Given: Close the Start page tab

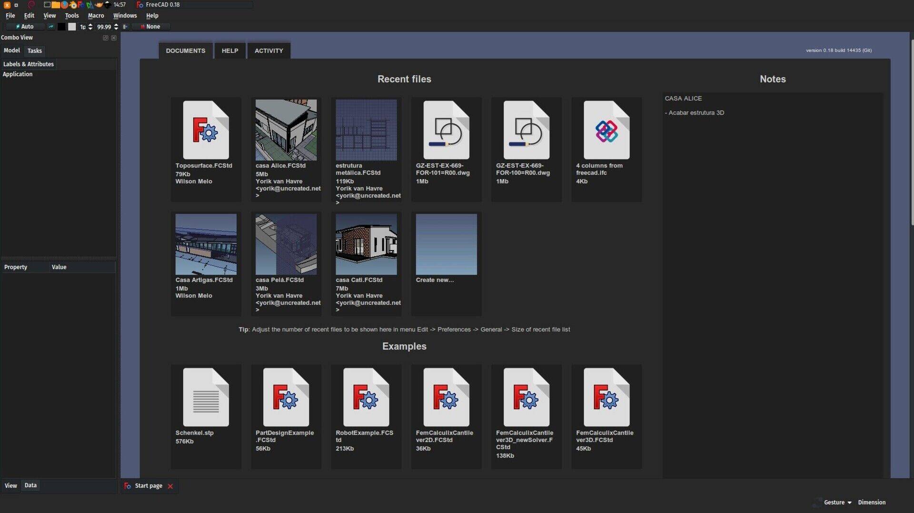Looking at the screenshot, I should point(170,486).
